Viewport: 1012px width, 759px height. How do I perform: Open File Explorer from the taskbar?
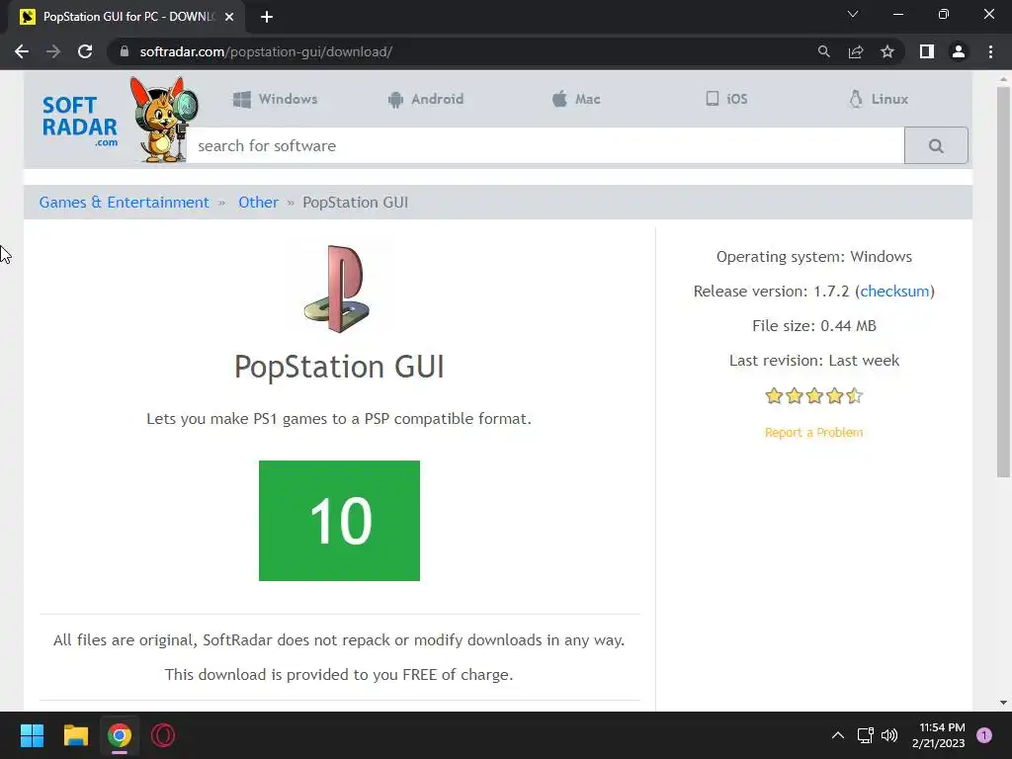(x=75, y=735)
